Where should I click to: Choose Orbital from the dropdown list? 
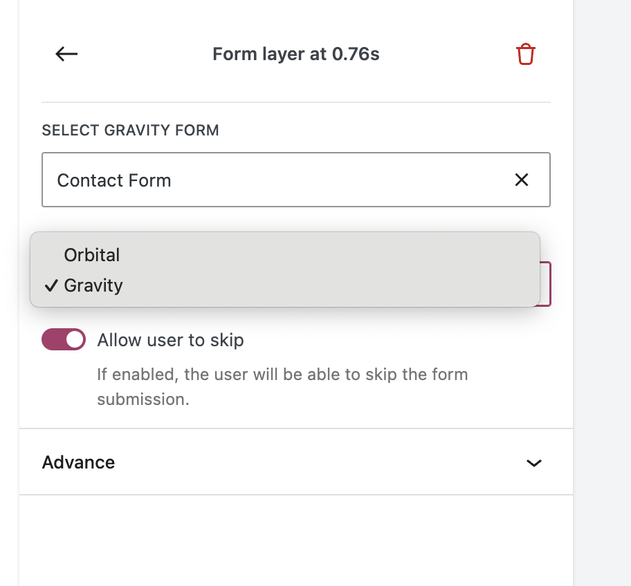click(92, 255)
